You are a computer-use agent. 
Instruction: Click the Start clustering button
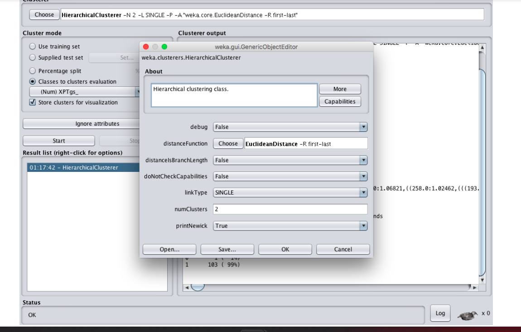coord(59,141)
